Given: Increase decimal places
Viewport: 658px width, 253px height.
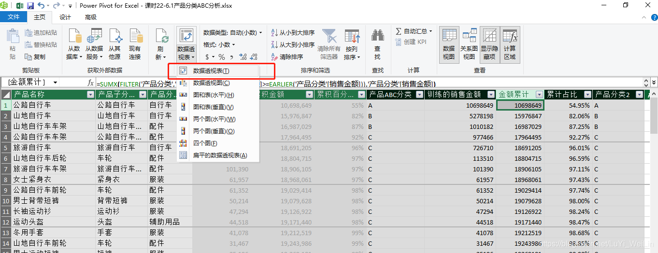Looking at the screenshot, I should [x=243, y=56].
